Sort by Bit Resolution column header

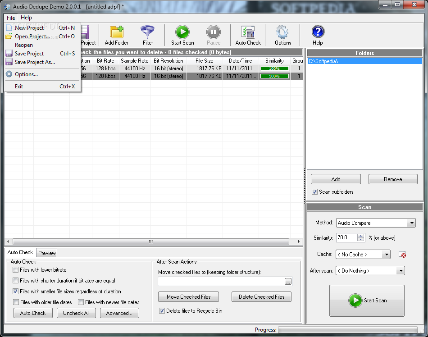coord(168,61)
